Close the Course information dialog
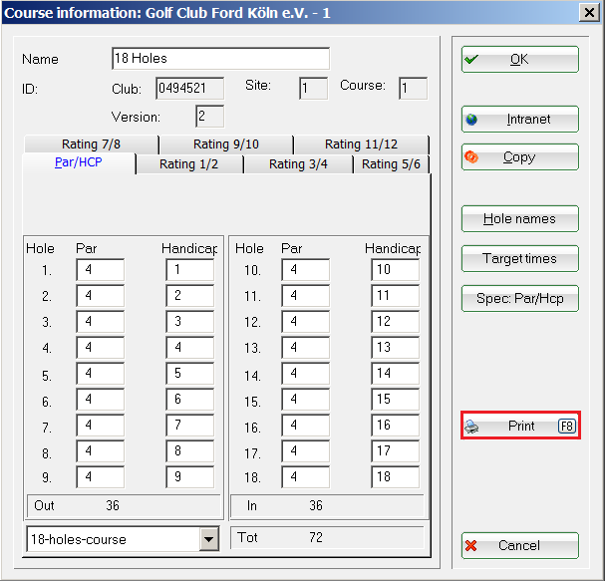The width and height of the screenshot is (605, 581). coord(589,13)
